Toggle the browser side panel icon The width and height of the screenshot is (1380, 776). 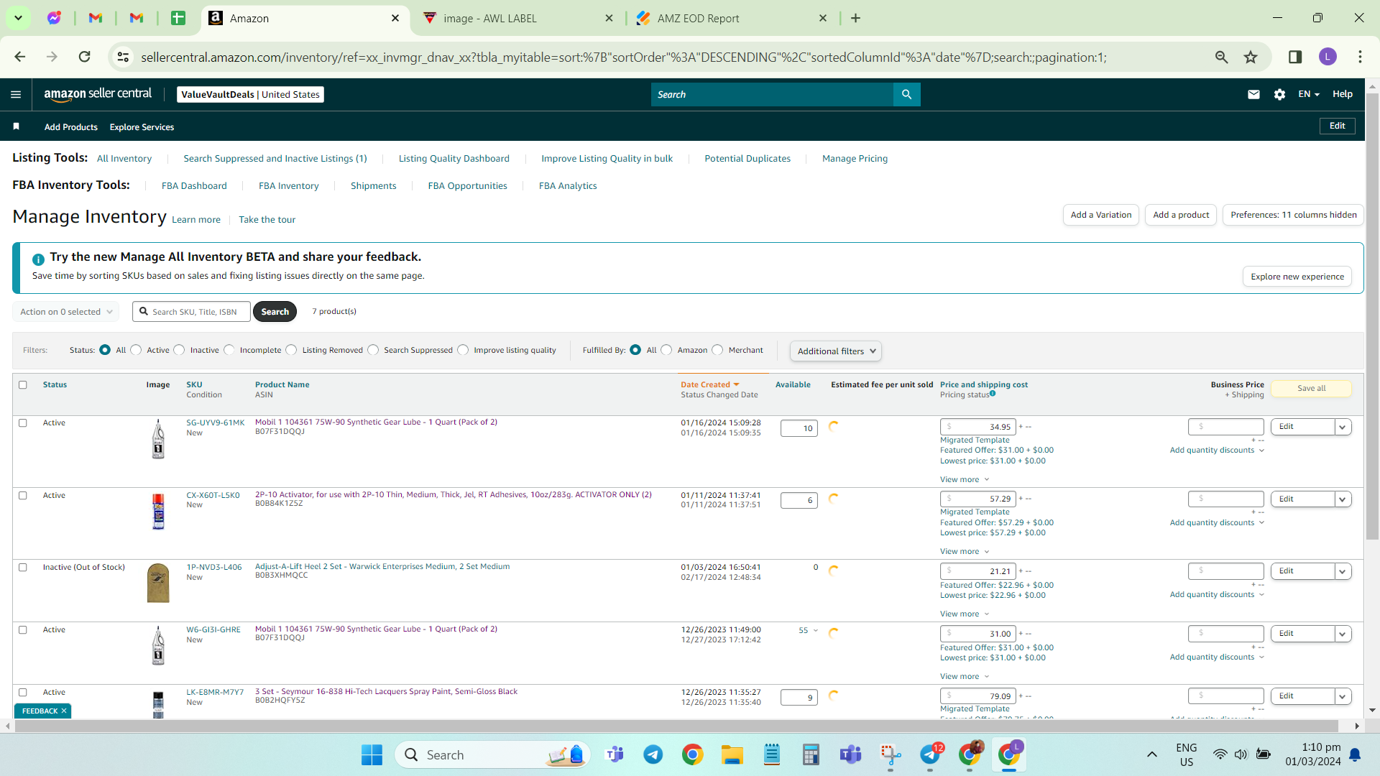tap(1295, 57)
